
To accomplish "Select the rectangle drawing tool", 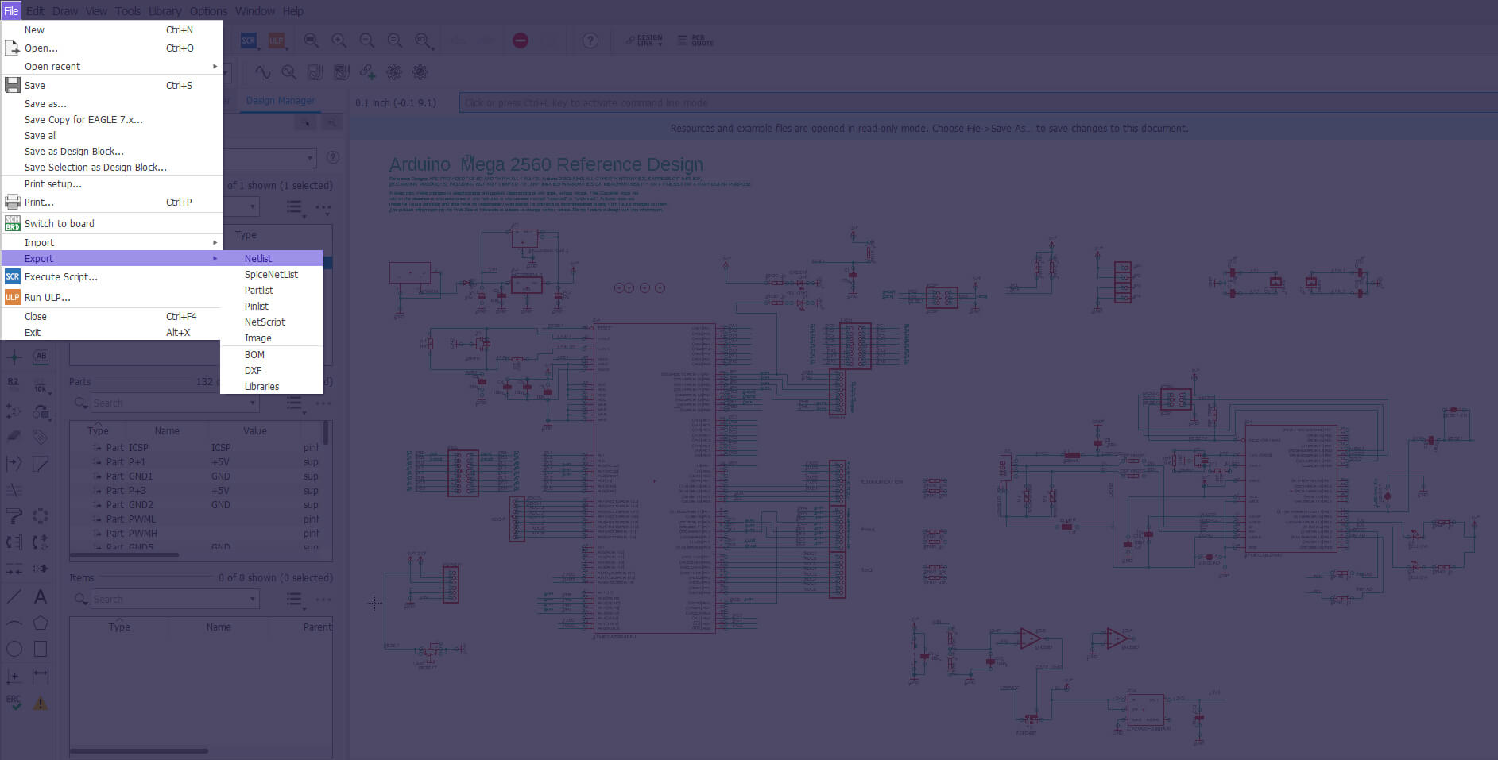I will click(x=41, y=650).
